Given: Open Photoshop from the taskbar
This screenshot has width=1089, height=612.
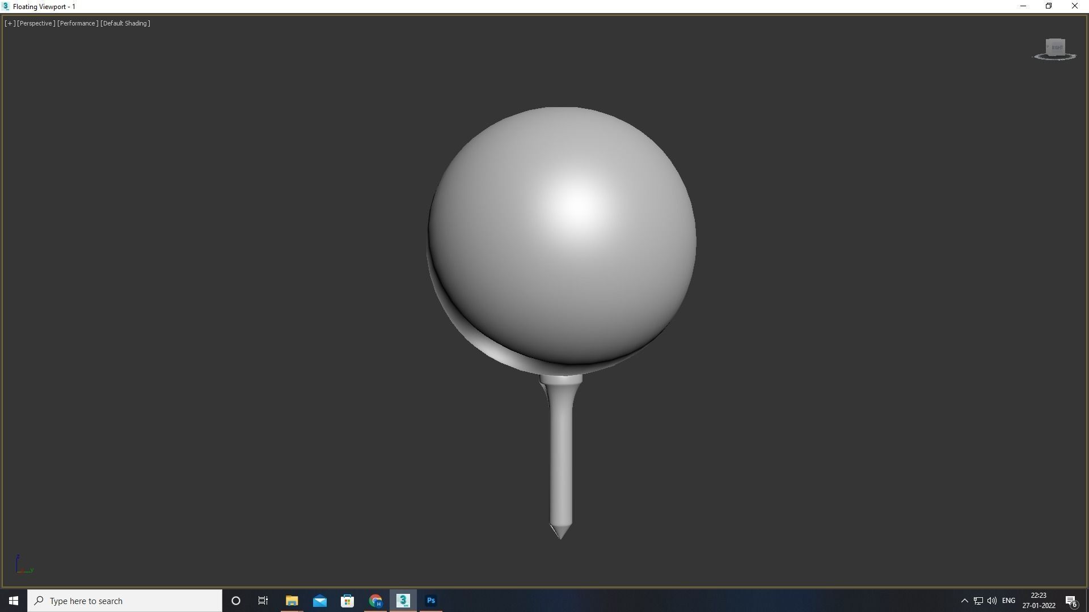Looking at the screenshot, I should [x=430, y=601].
